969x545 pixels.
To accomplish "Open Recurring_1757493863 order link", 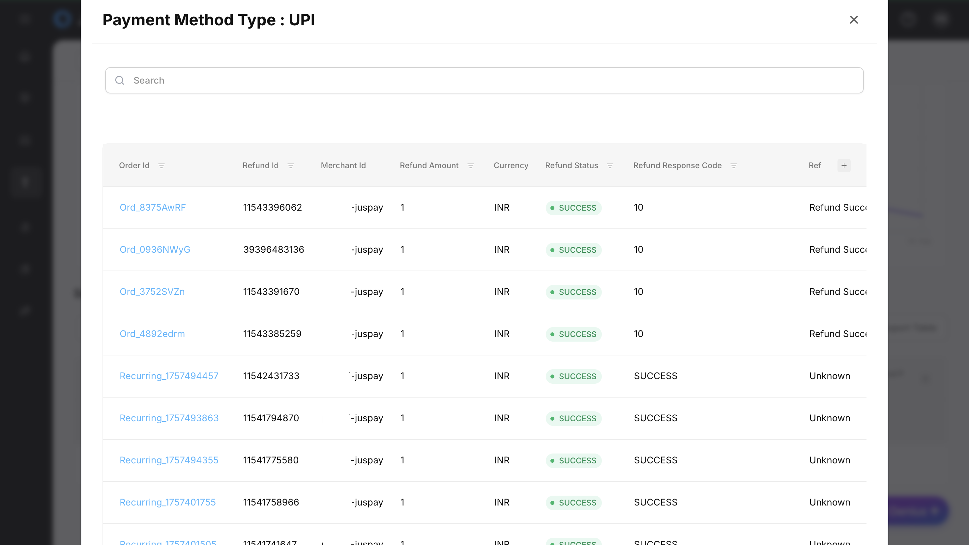I will click(x=169, y=418).
